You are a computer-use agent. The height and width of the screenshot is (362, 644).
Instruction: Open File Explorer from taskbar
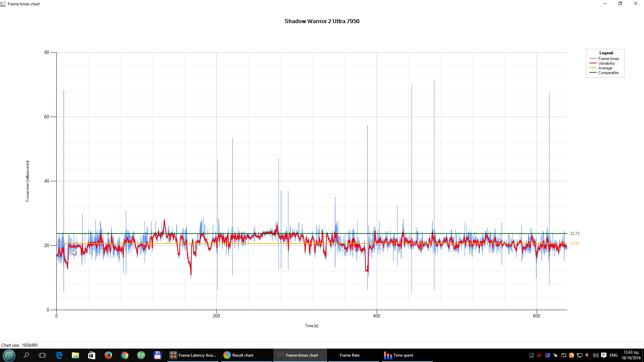[75, 355]
